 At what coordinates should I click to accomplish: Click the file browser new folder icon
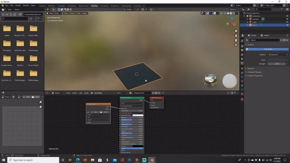click(20, 14)
